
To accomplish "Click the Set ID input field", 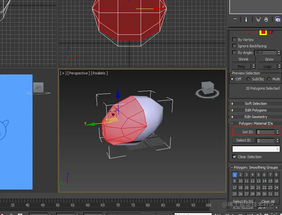I will 265,132.
